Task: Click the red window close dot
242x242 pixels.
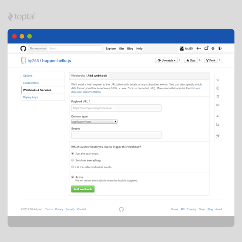Action: point(14,36)
